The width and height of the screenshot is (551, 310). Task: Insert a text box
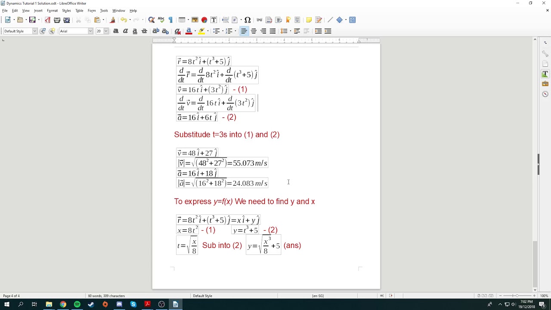tap(214, 20)
